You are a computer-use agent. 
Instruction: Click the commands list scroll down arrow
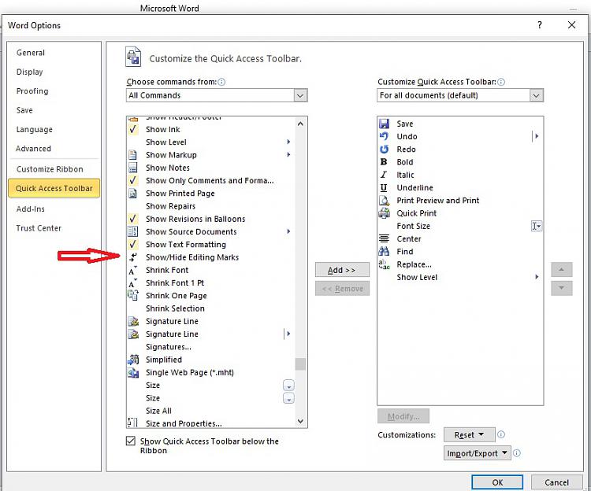click(x=300, y=421)
